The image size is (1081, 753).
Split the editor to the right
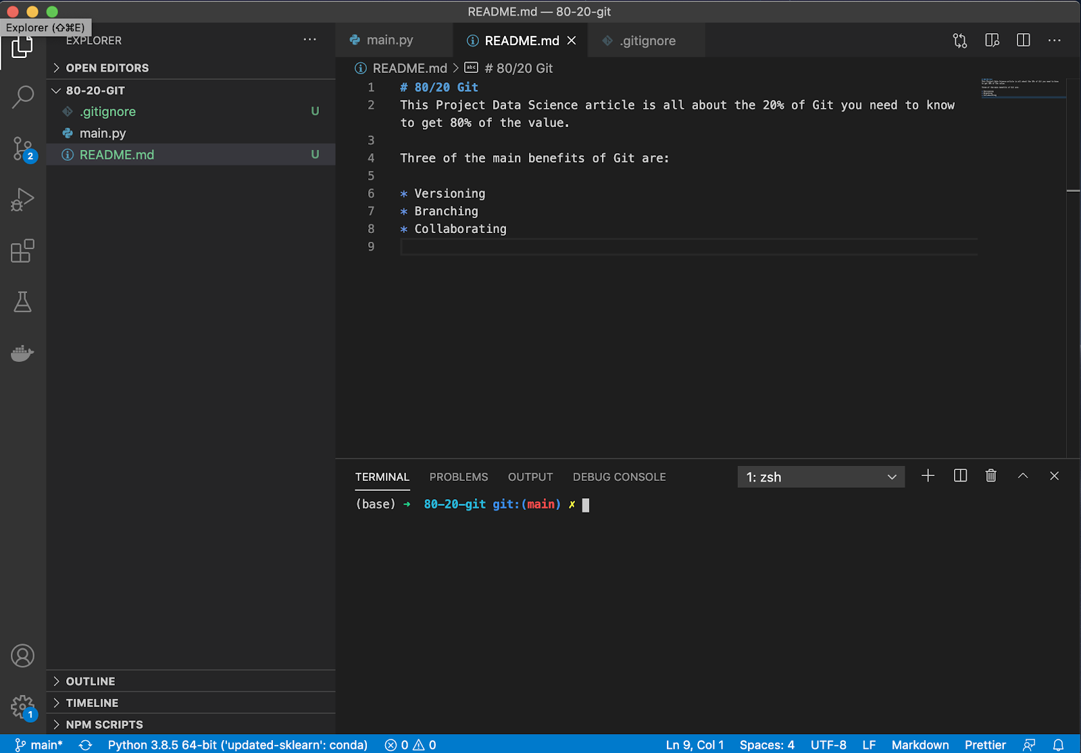(x=1024, y=41)
